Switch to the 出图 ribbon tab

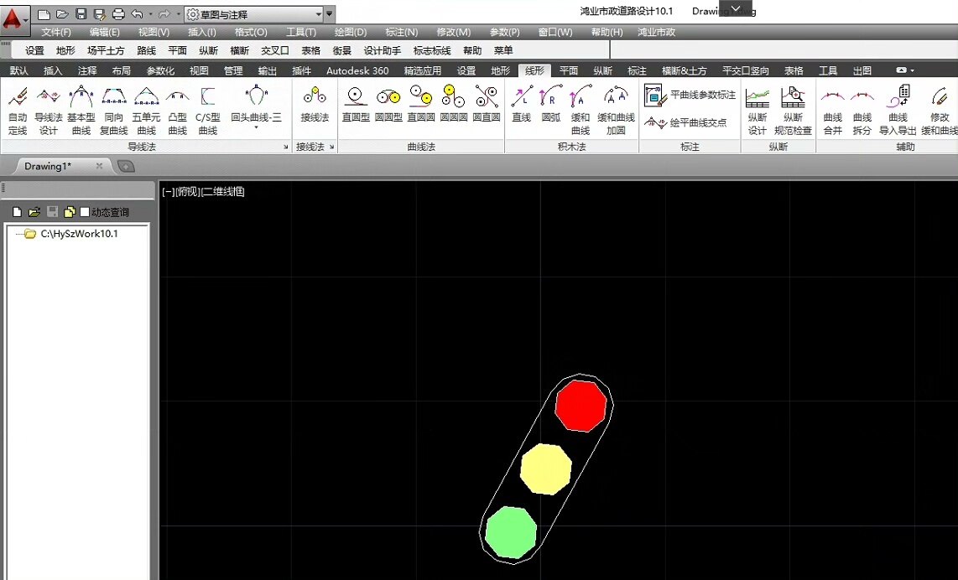click(862, 70)
